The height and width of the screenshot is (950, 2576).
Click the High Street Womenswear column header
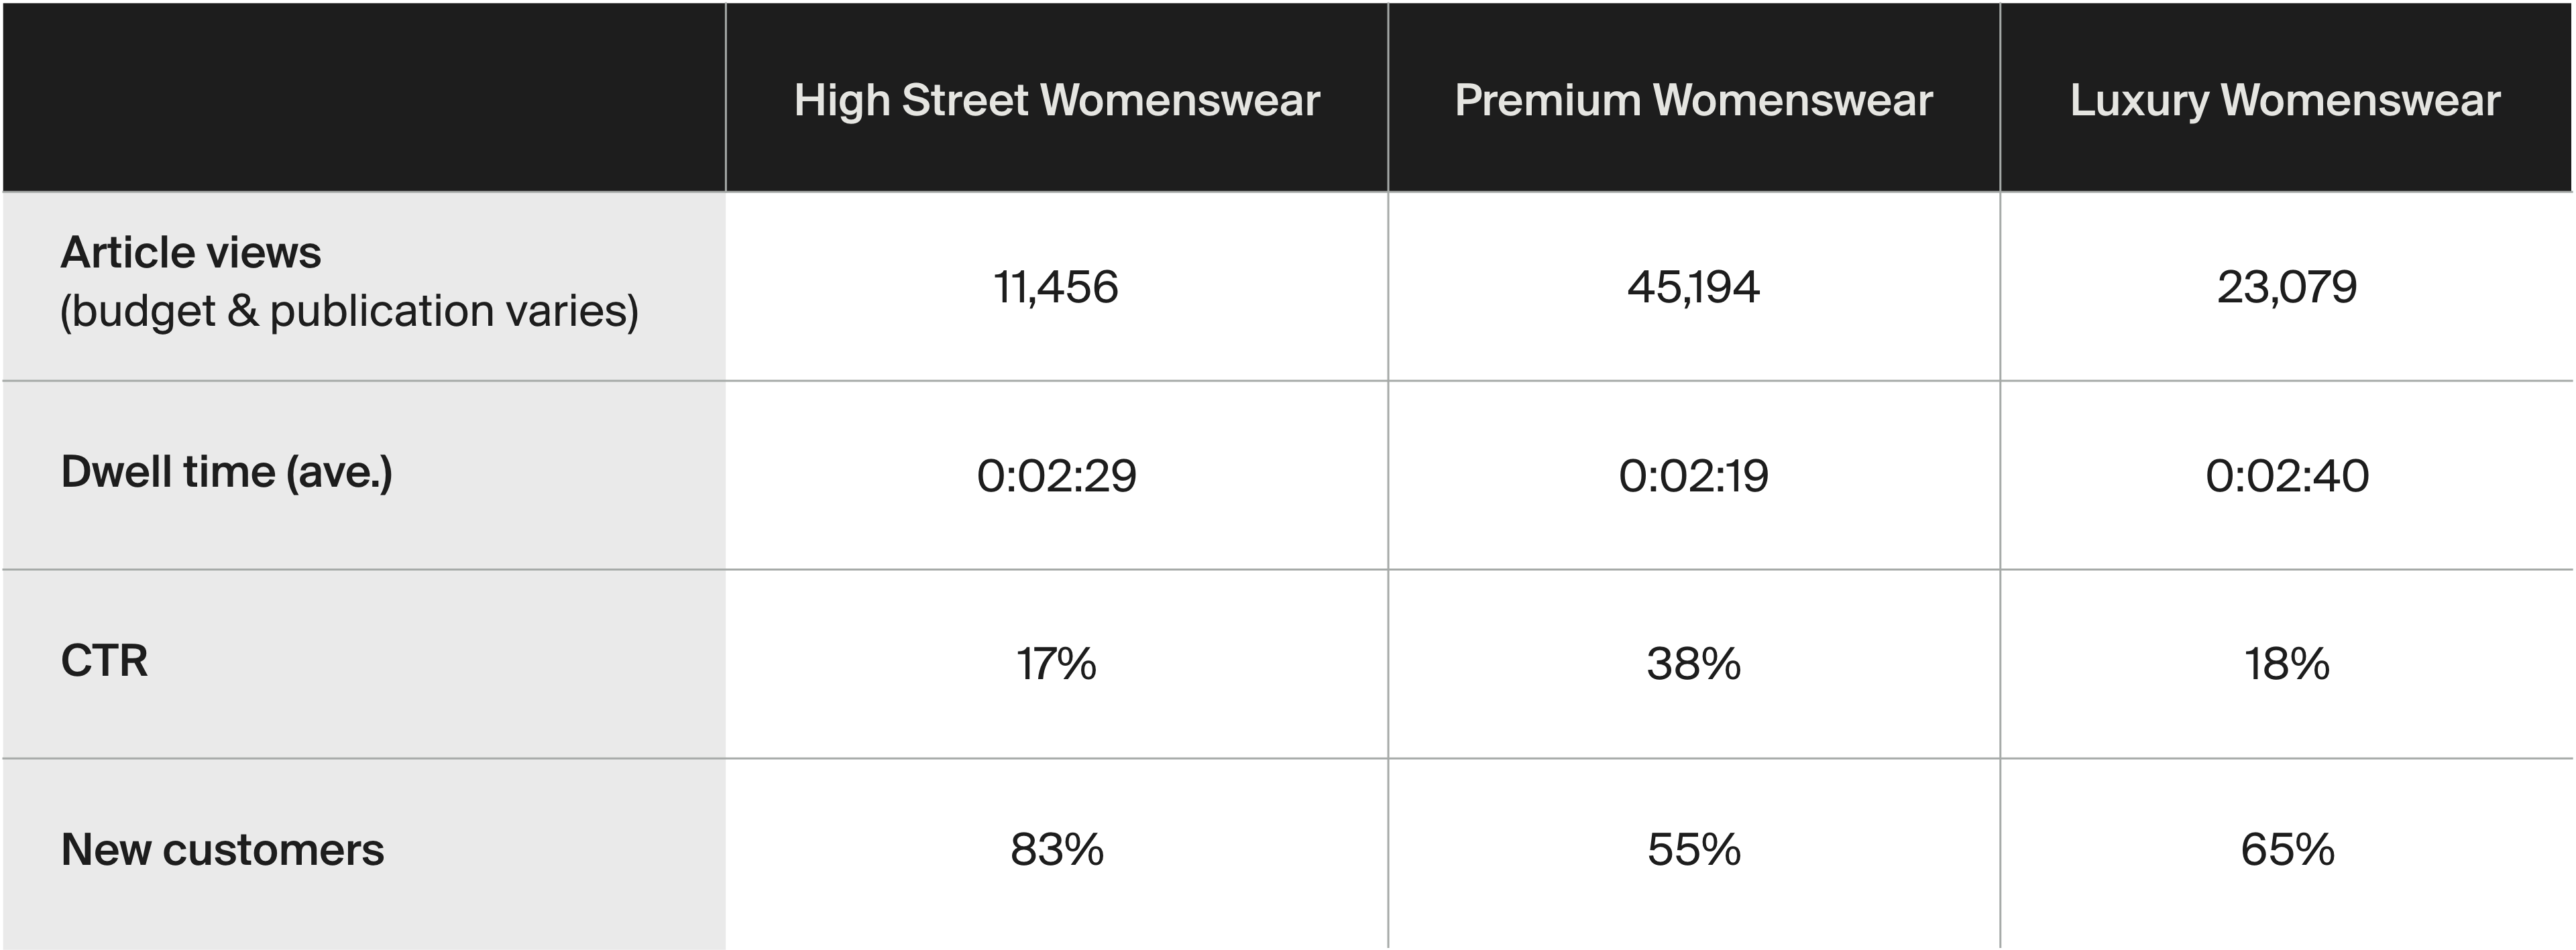[x=1056, y=100]
